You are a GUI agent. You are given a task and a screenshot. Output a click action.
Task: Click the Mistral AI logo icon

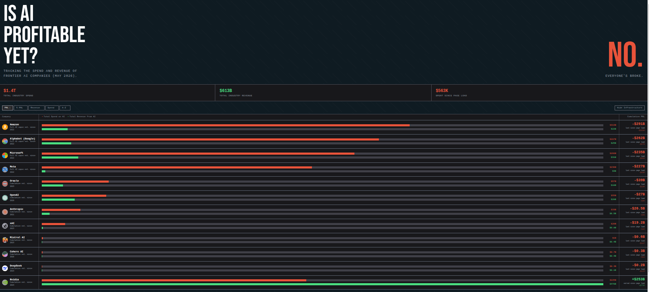tap(5, 240)
